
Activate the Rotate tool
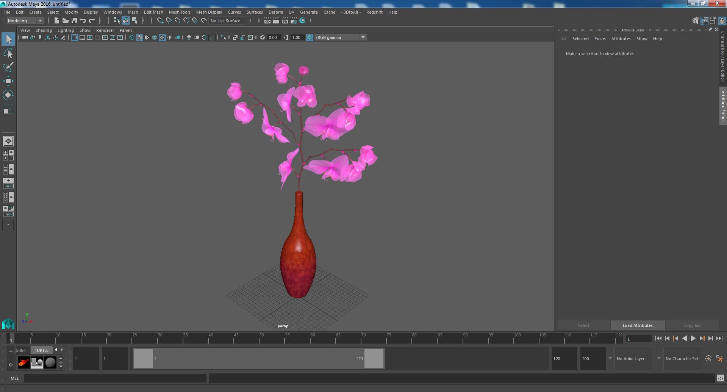pos(8,95)
